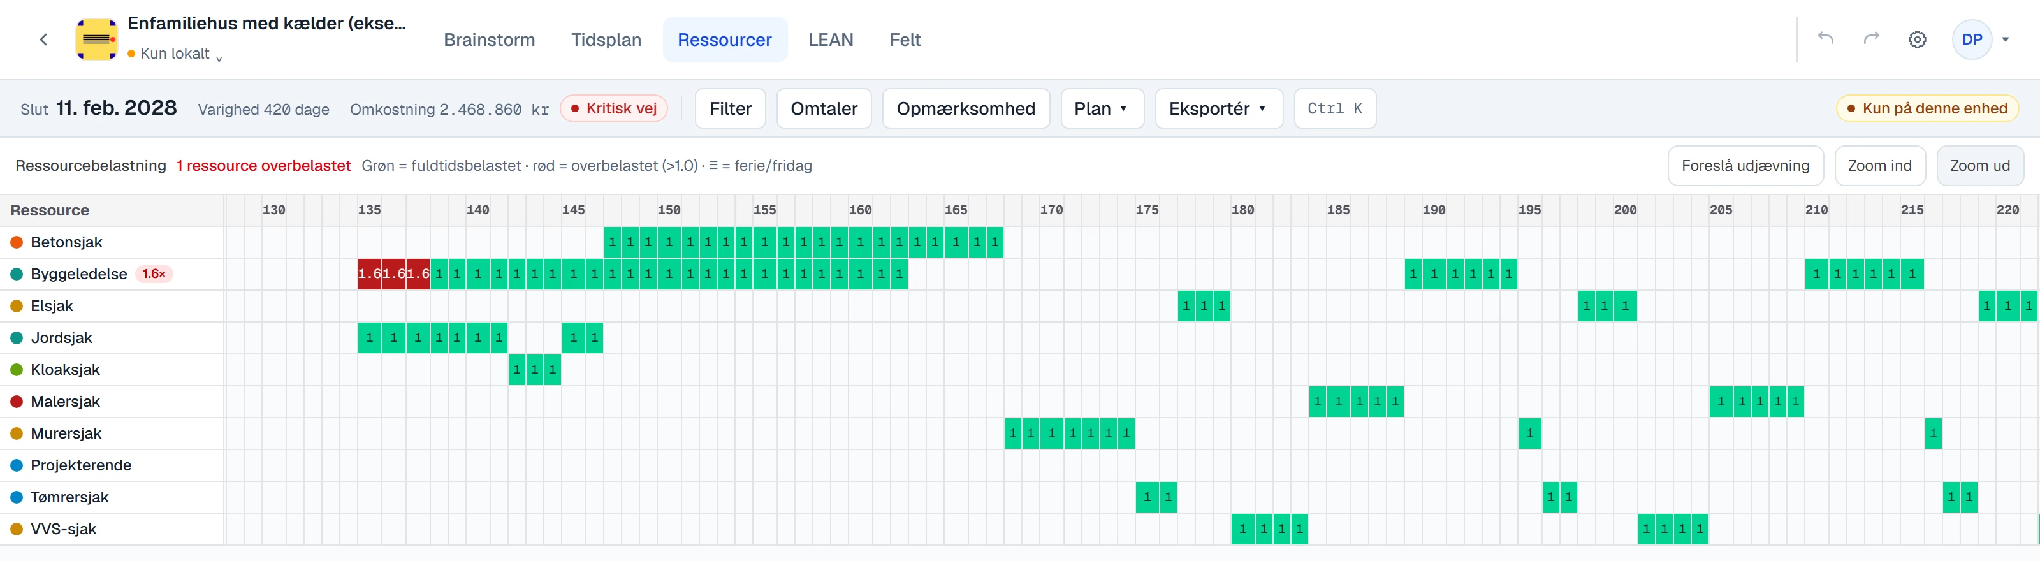Redo the last action
Screen dimensions: 2040x561
[1871, 39]
